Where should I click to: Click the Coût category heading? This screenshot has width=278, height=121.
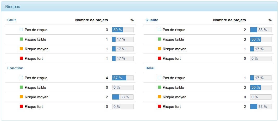pos(11,20)
